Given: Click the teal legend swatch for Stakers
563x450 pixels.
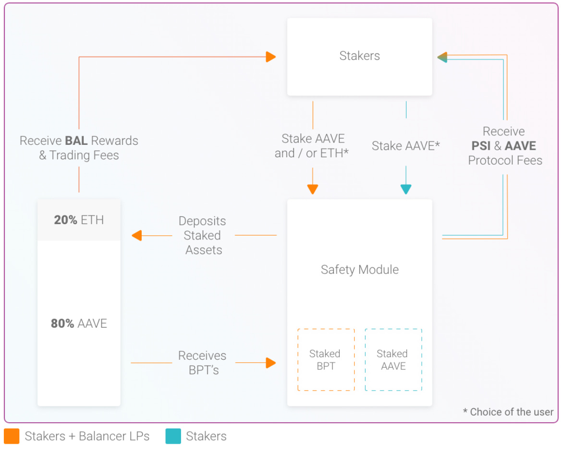Looking at the screenshot, I should (173, 436).
